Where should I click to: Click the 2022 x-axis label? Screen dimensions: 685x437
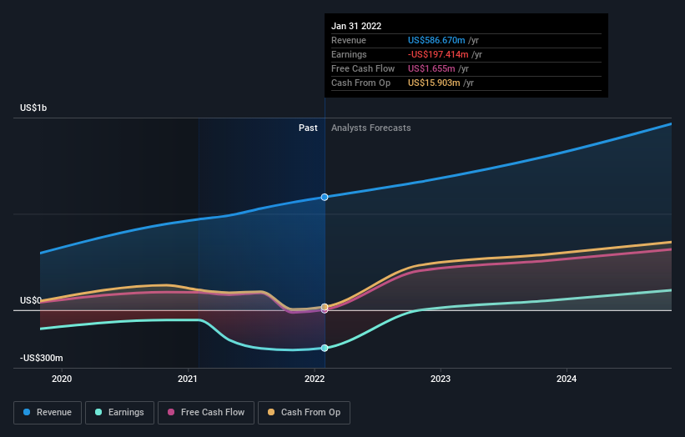[315, 379]
